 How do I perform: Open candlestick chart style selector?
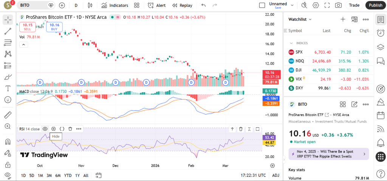point(90,5)
